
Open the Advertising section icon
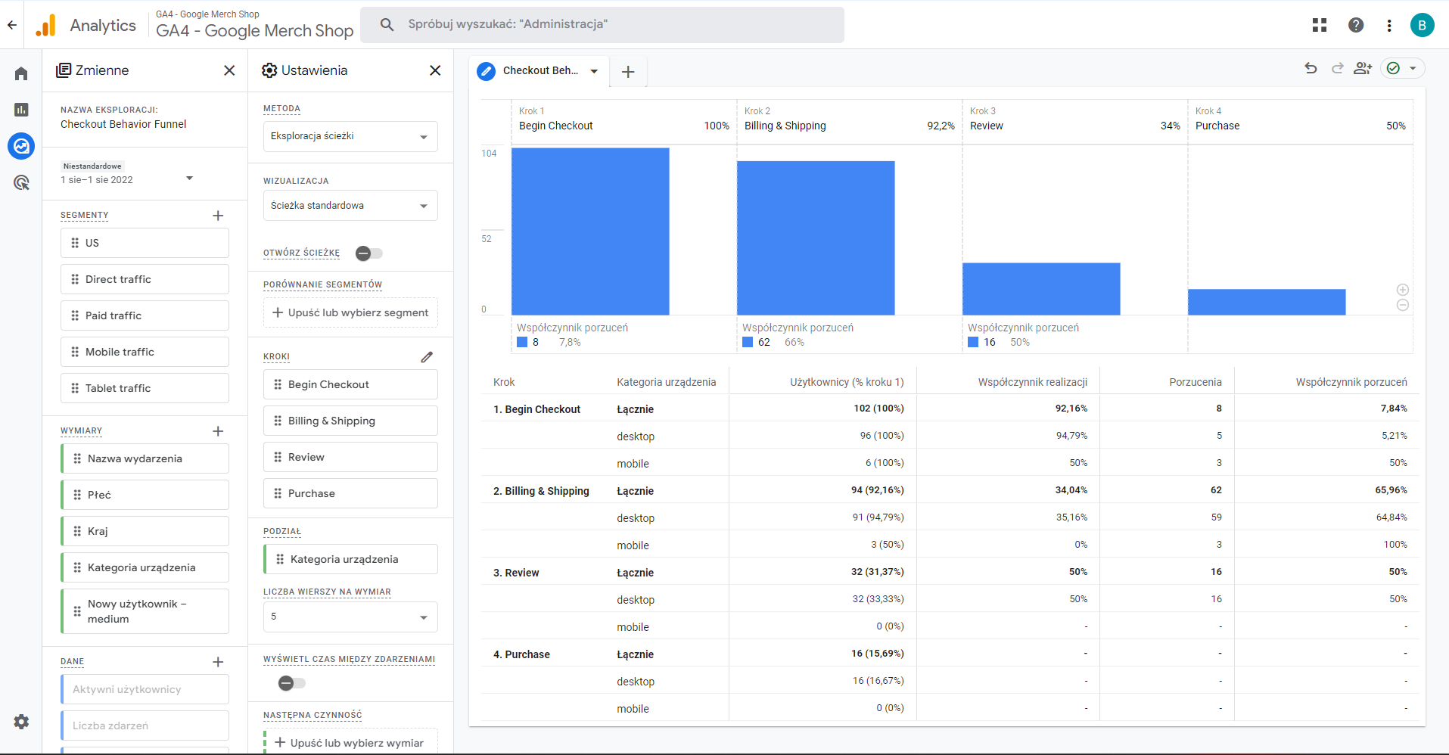tap(20, 182)
